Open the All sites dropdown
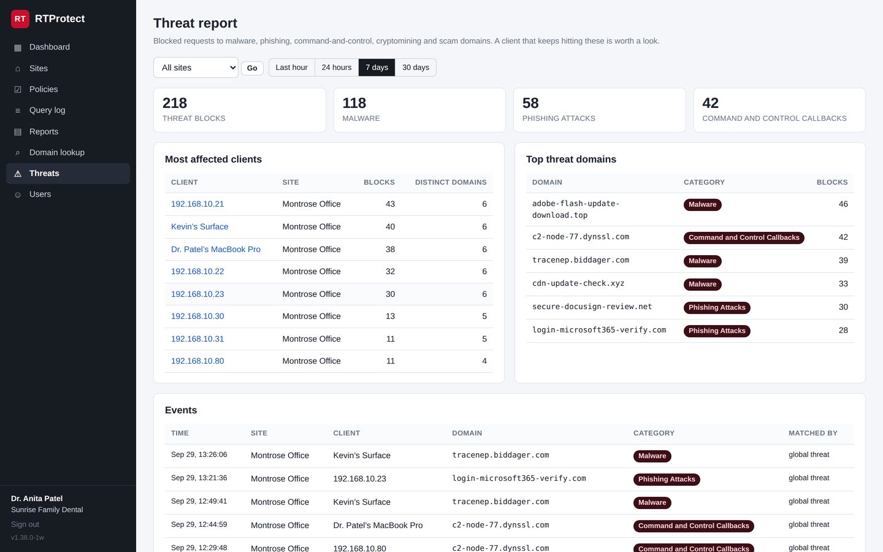 tap(196, 67)
